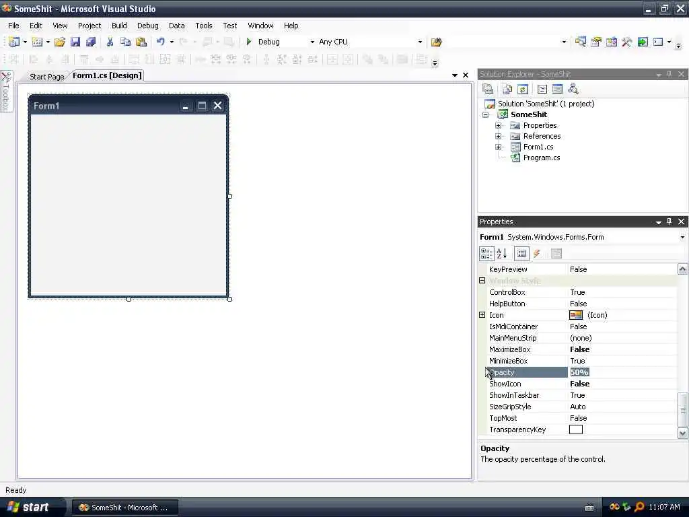Open the Tools menu
Viewport: 689px width, 517px height.
[x=204, y=26]
